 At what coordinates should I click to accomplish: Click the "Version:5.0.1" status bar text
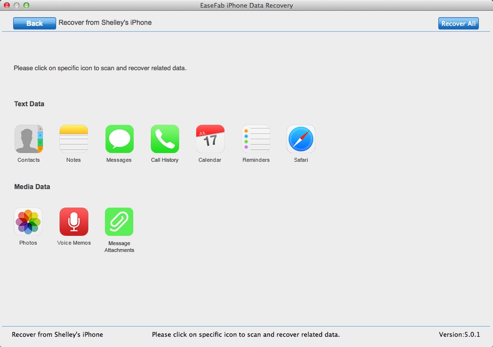click(x=459, y=334)
